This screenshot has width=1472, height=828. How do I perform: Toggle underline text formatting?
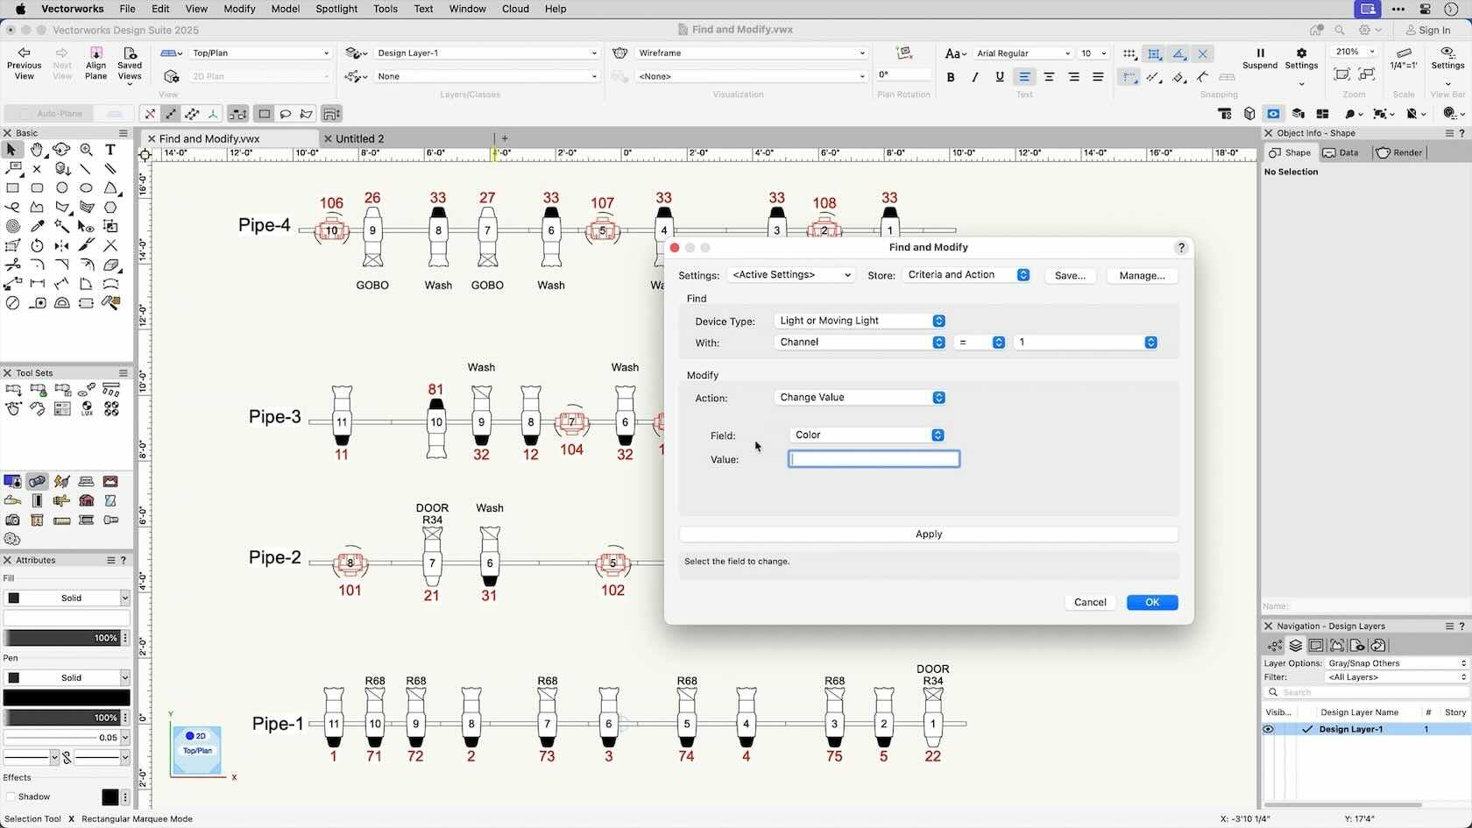(x=999, y=77)
